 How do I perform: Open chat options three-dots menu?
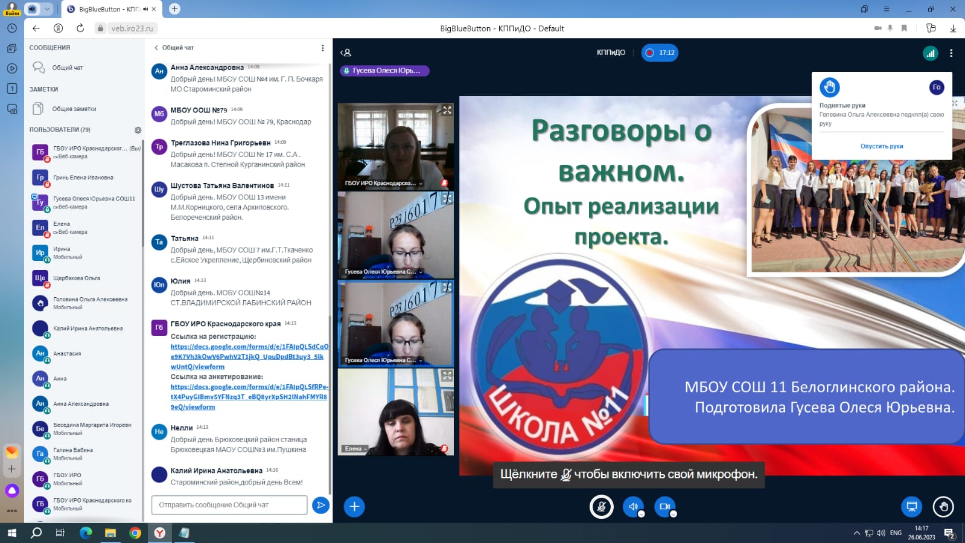pos(322,48)
